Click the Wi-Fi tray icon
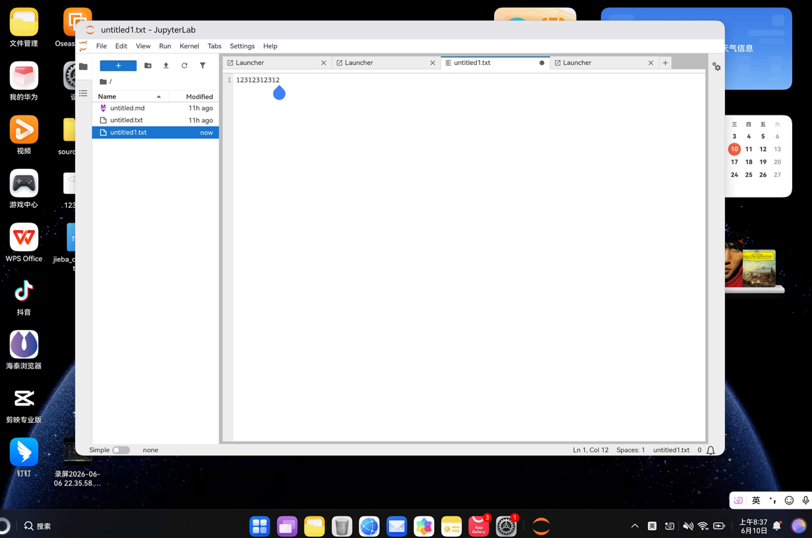Screen dimensions: 812x538 point(703,526)
